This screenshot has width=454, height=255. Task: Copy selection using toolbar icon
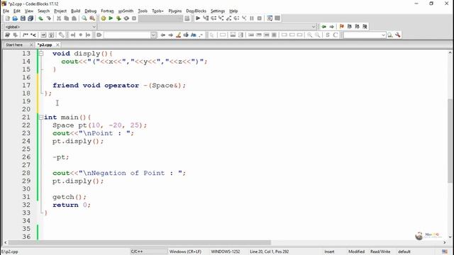click(66, 18)
